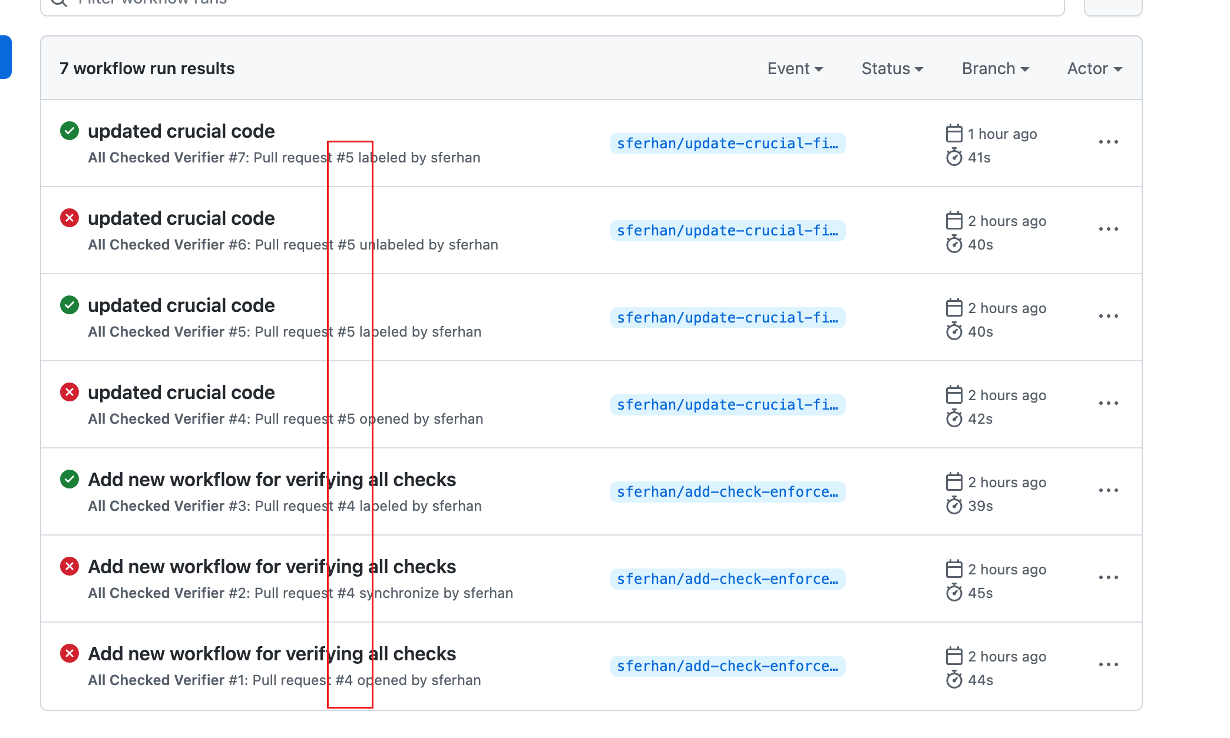
Task: Click success checkmark icon for Verifier #7 run
Action: click(70, 131)
